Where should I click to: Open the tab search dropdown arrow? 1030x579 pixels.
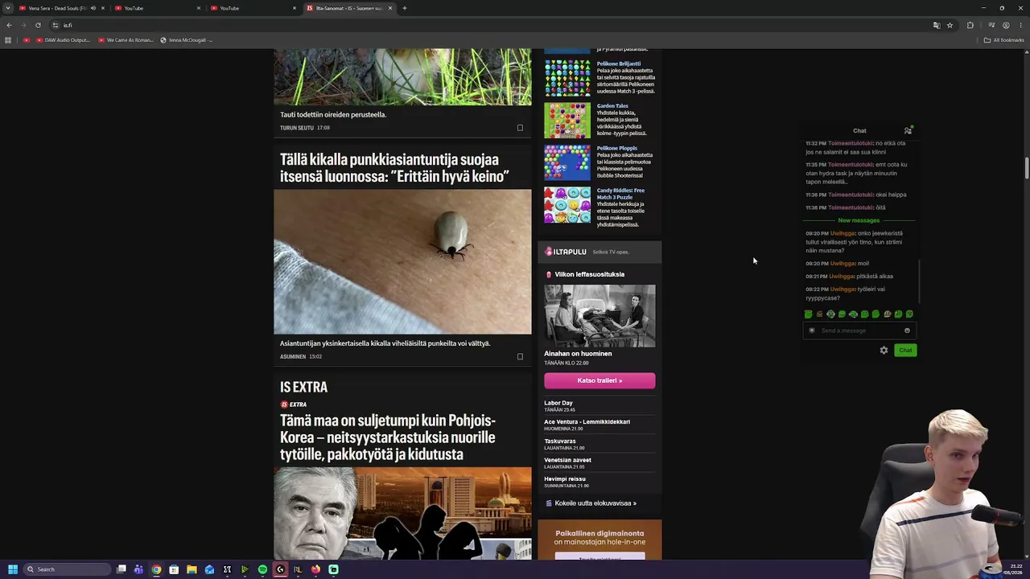[8, 8]
